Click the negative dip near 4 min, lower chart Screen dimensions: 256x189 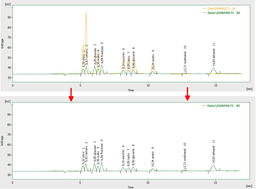[65, 172]
